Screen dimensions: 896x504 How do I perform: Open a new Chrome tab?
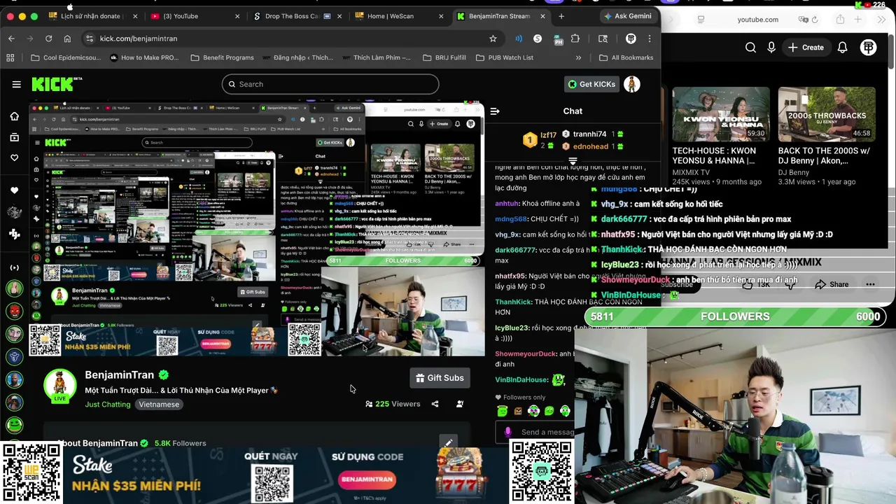[x=561, y=16]
